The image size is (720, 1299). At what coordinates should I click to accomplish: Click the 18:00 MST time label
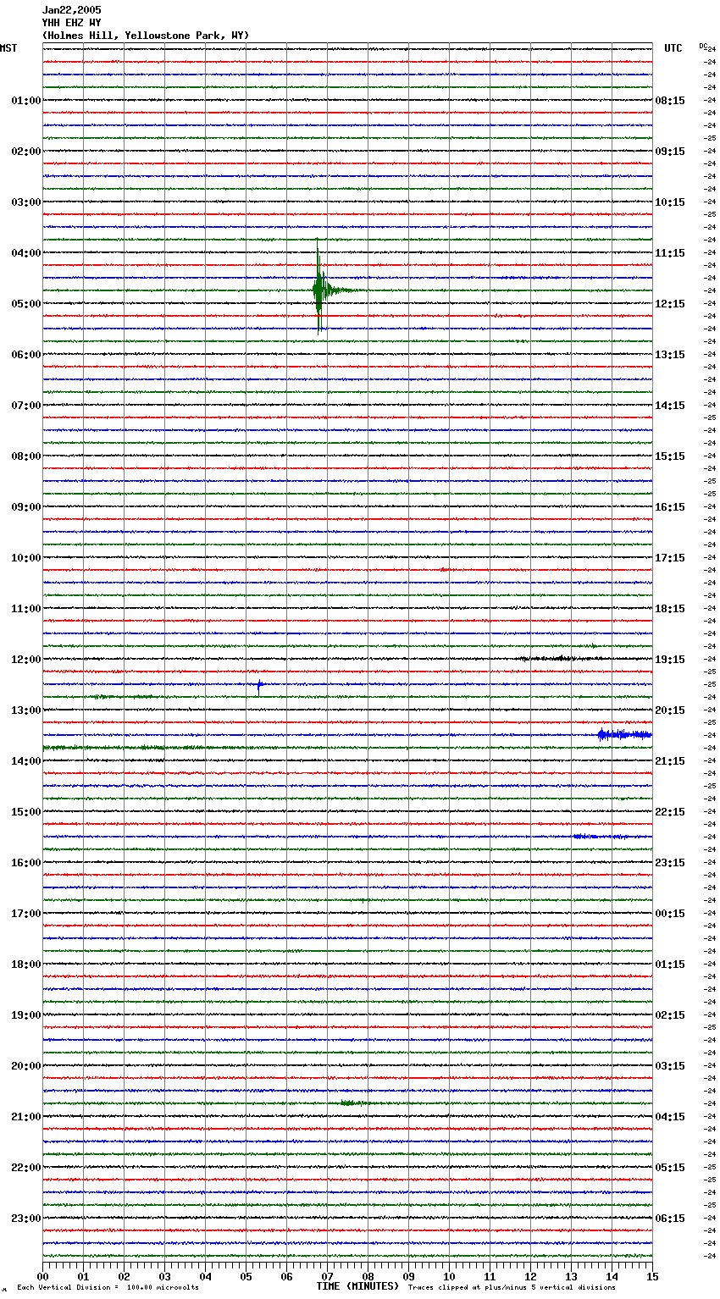[x=26, y=965]
